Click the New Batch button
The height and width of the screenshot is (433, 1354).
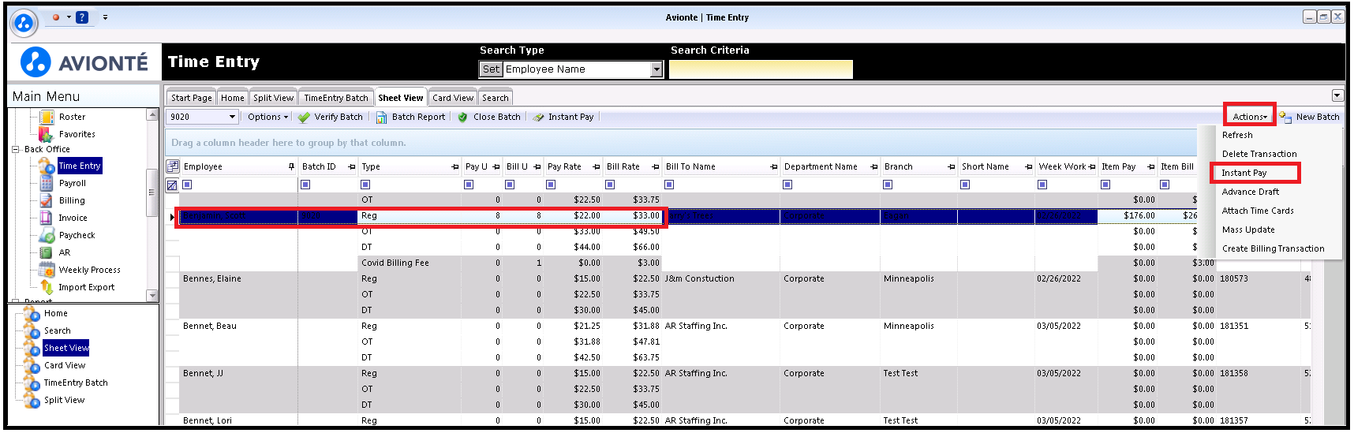[1310, 117]
